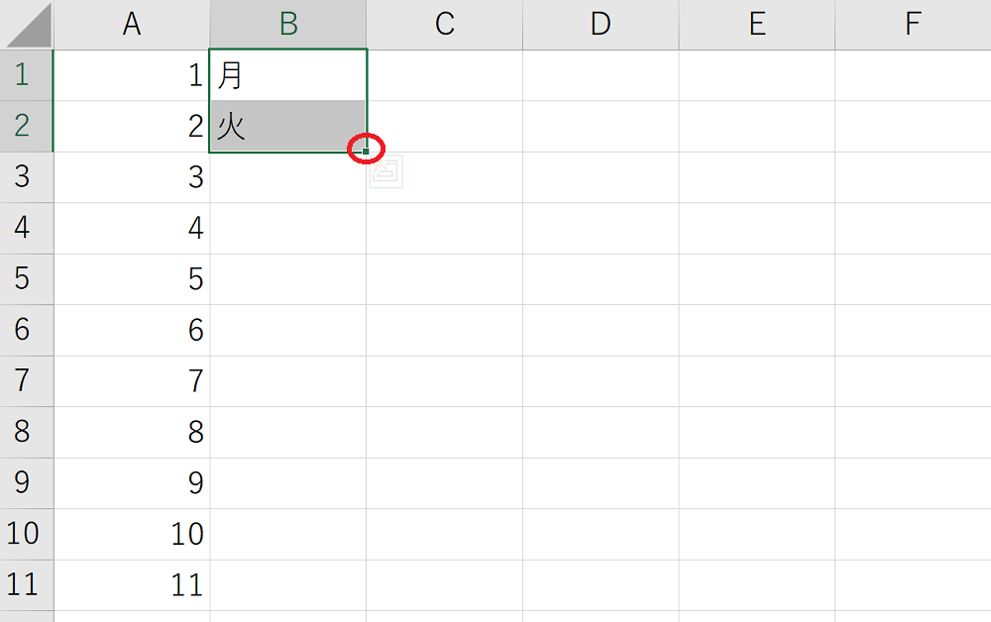Select column C header

pyautogui.click(x=445, y=25)
